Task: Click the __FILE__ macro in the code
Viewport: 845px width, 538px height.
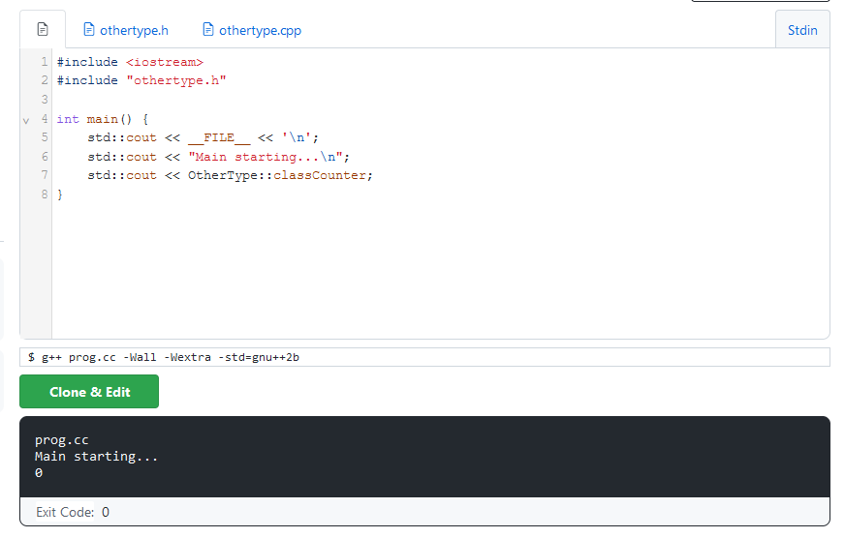Action: [219, 137]
